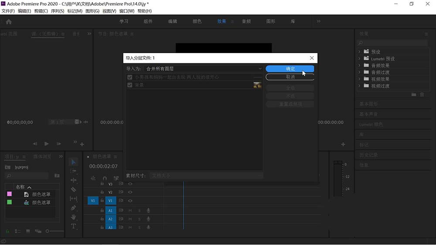Expand the 预设 effects folder

point(359,52)
